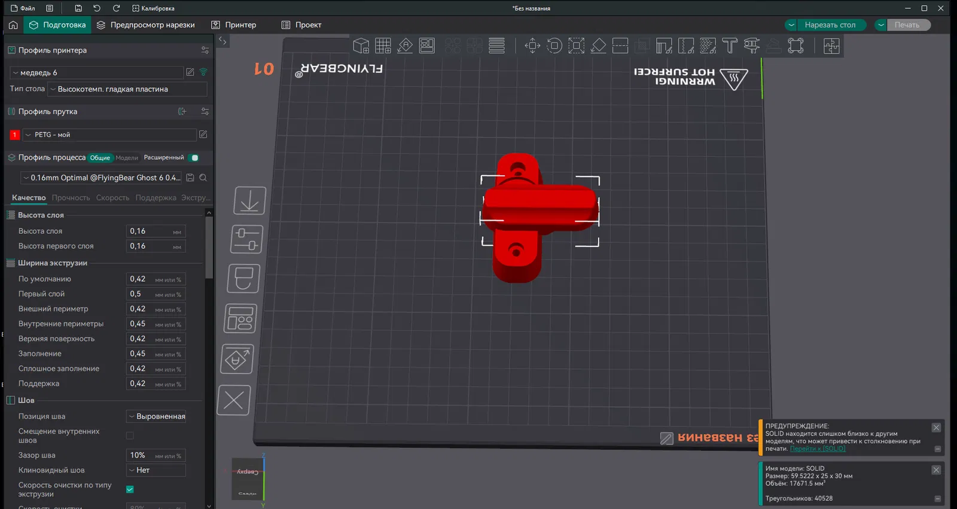
Task: Click the Нарезать стол button
Action: 830,25
